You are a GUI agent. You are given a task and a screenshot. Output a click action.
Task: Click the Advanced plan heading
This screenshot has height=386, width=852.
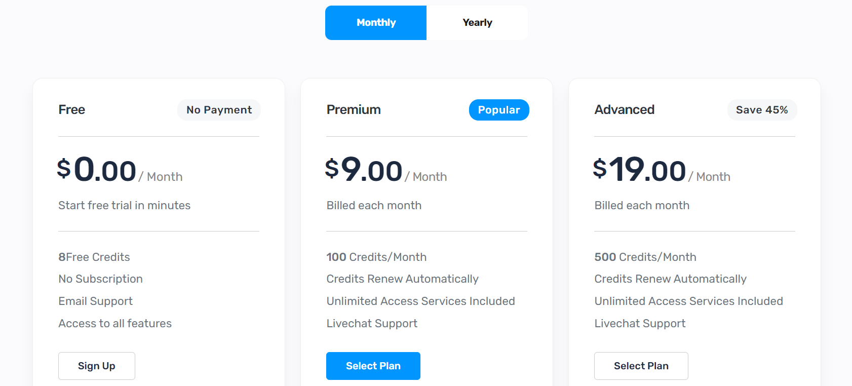[x=625, y=109]
